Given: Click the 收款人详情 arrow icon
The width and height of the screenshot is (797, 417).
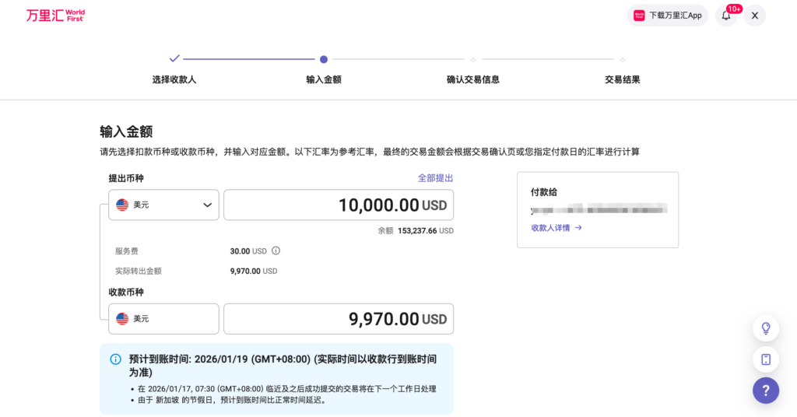Looking at the screenshot, I should coord(578,227).
